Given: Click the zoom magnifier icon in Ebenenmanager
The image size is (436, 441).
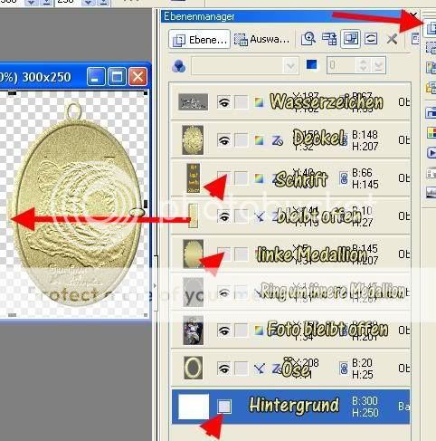Looking at the screenshot, I should tap(308, 39).
